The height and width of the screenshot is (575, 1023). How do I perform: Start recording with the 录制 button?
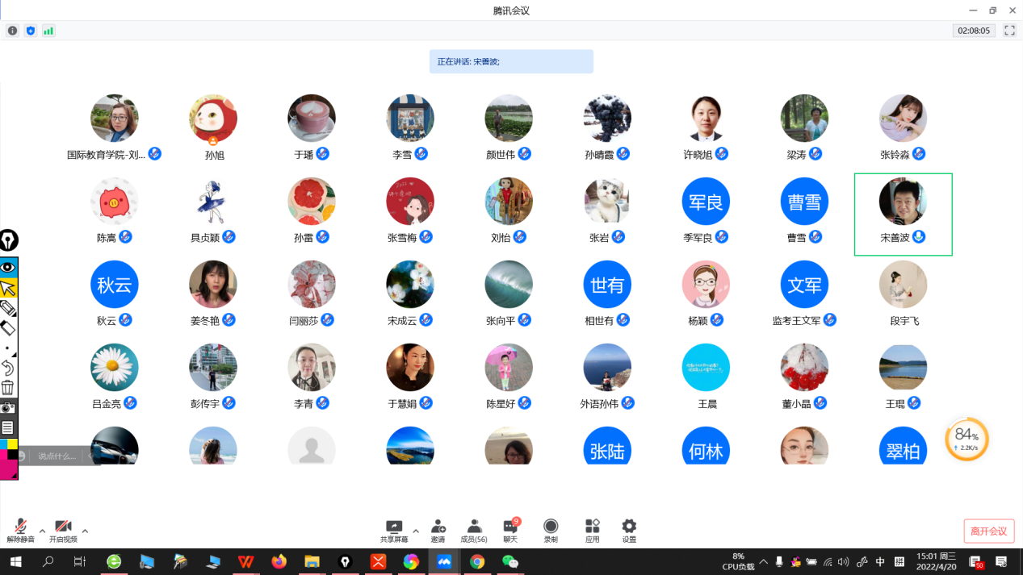pos(551,530)
